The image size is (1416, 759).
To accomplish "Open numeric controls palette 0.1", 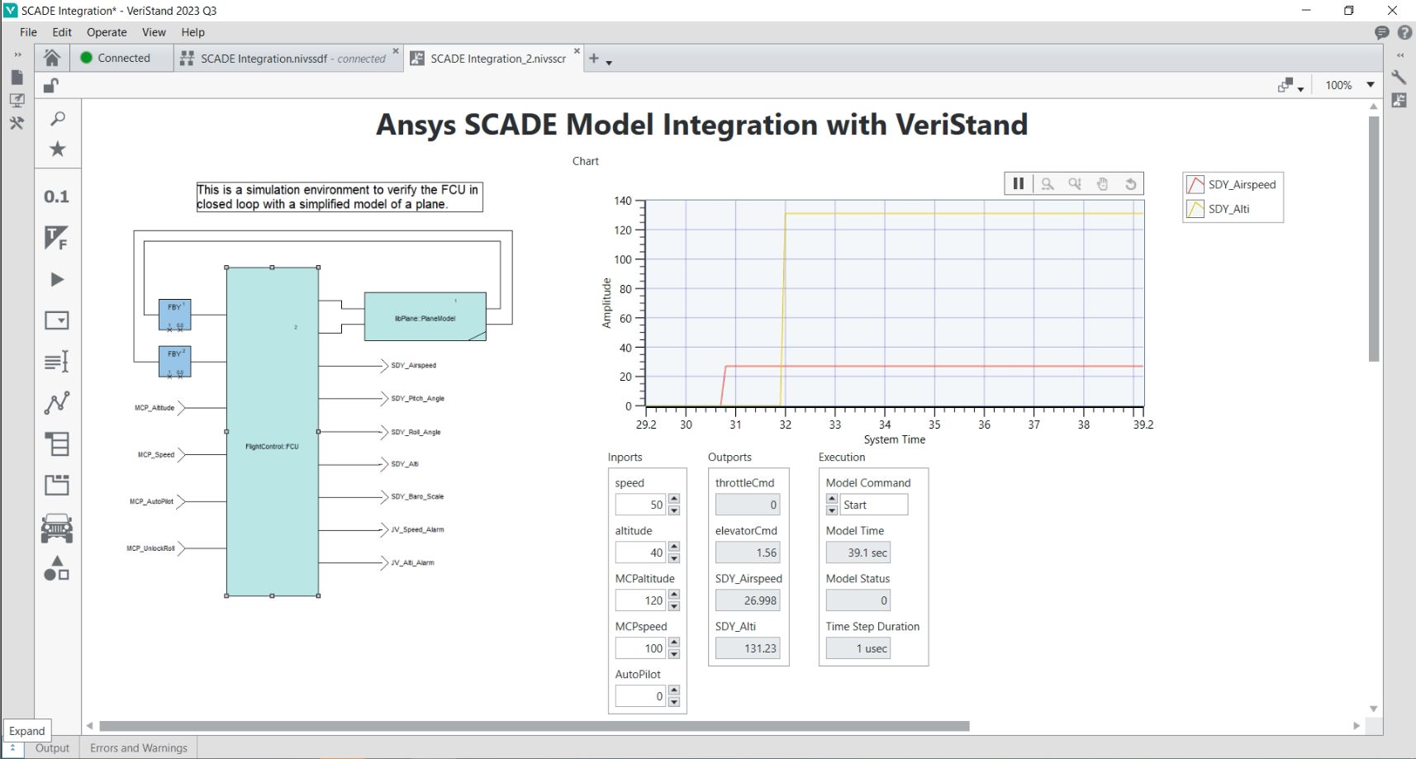I will pyautogui.click(x=56, y=197).
